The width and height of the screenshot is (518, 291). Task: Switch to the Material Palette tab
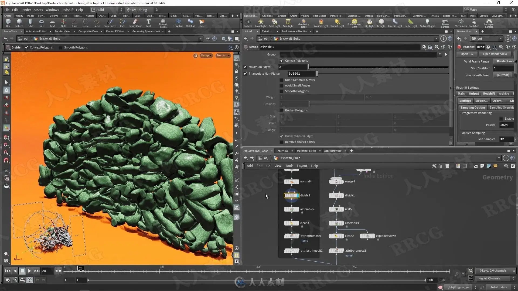(306, 151)
